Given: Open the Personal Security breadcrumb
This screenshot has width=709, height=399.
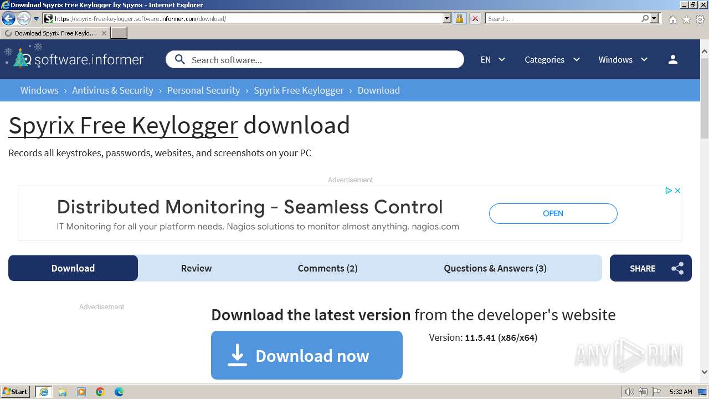Looking at the screenshot, I should [x=203, y=90].
